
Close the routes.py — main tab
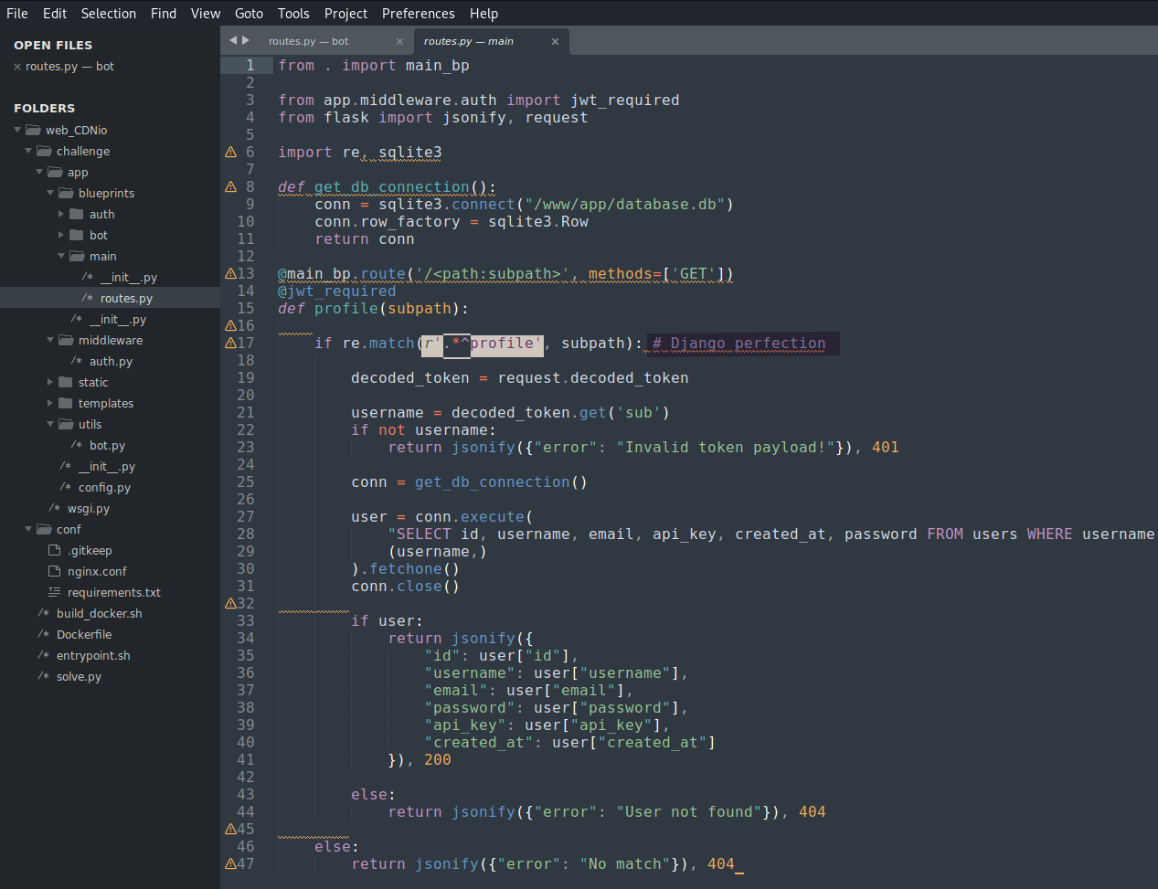tap(555, 41)
